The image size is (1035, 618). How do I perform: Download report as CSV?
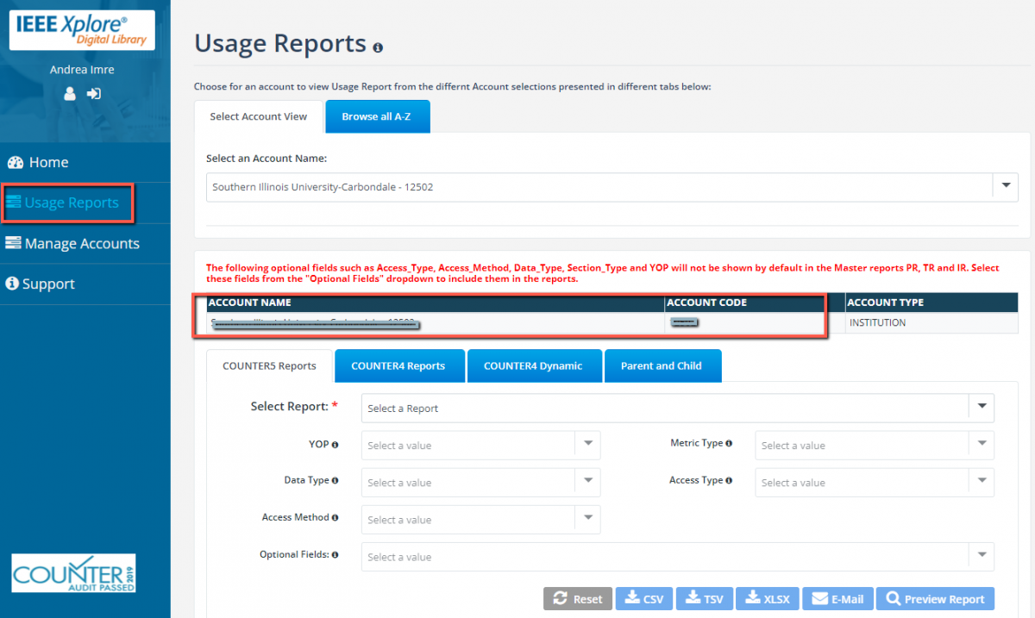[x=645, y=599]
